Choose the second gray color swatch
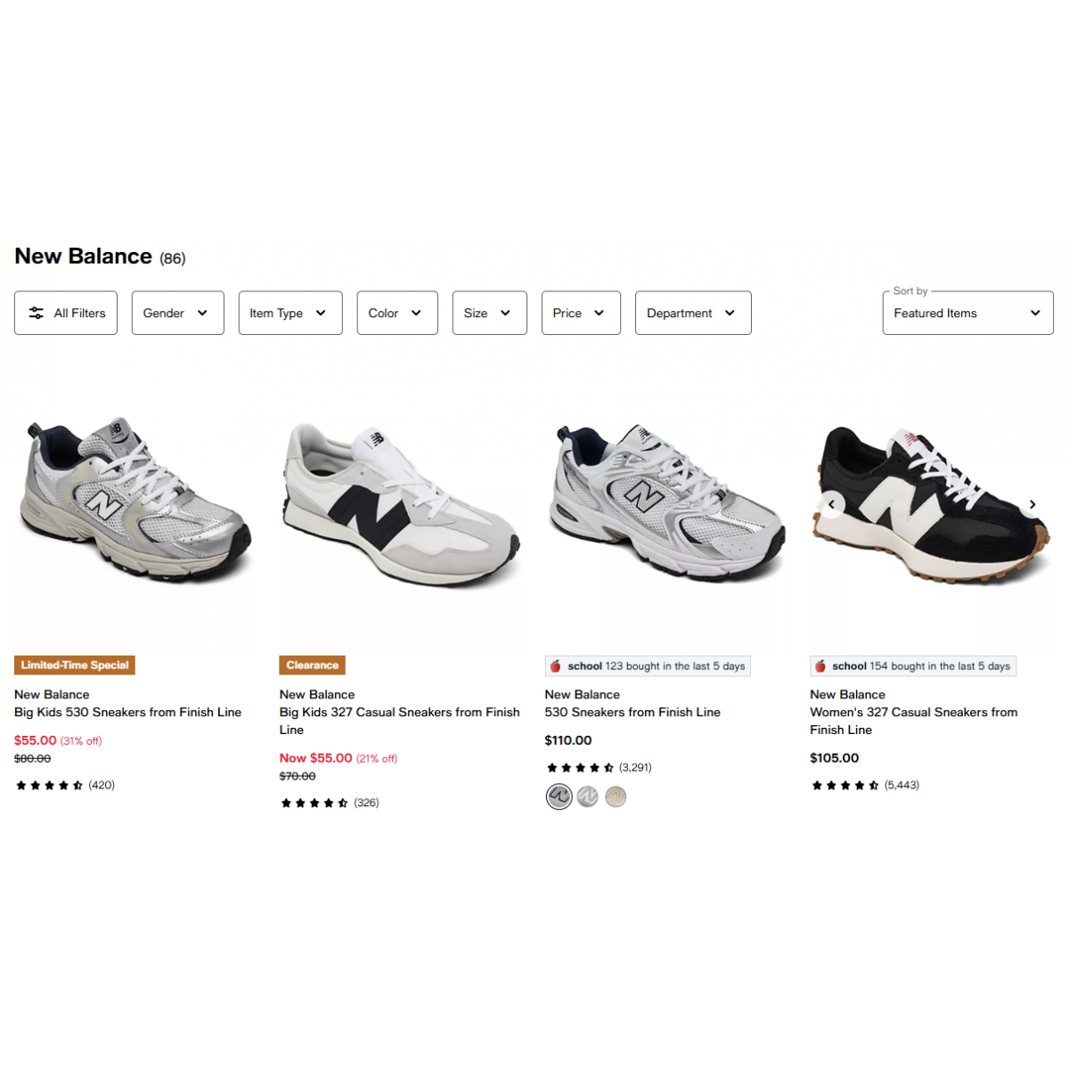 587,796
